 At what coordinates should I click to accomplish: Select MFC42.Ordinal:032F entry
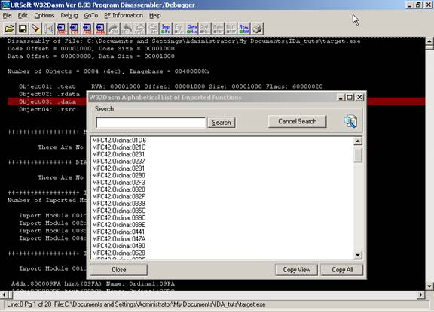point(118,196)
